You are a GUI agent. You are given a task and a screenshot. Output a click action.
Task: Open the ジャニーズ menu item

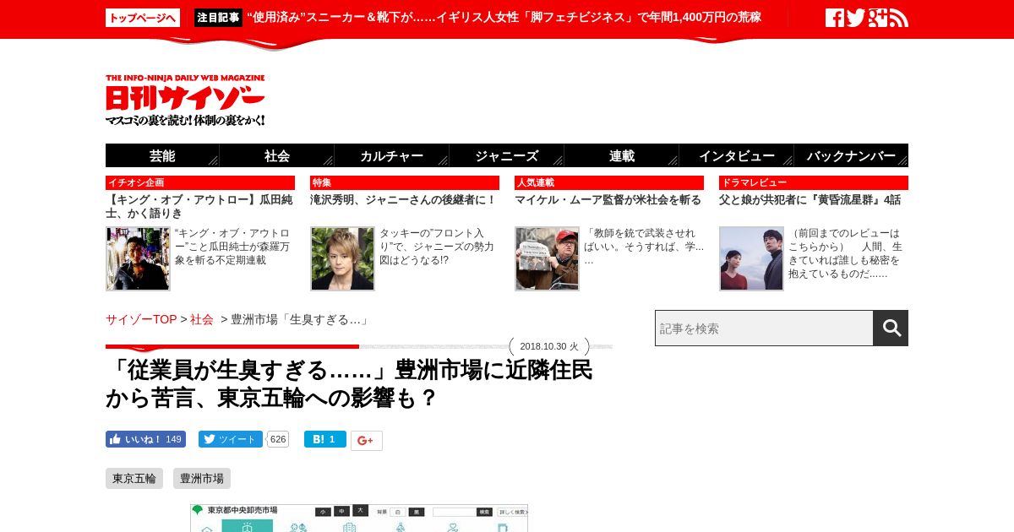click(507, 155)
